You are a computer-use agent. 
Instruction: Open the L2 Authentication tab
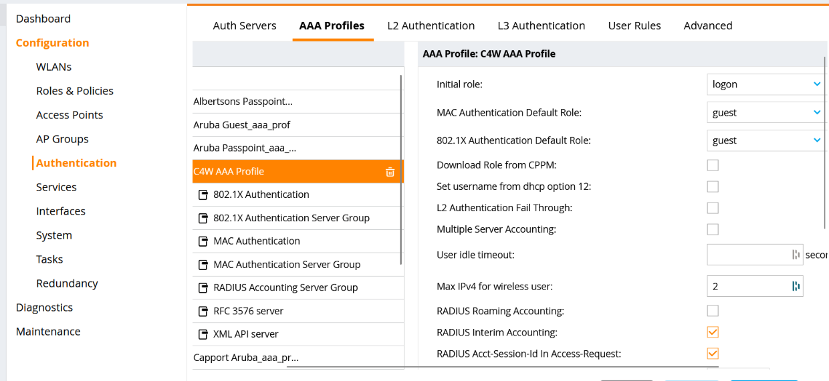pos(431,25)
